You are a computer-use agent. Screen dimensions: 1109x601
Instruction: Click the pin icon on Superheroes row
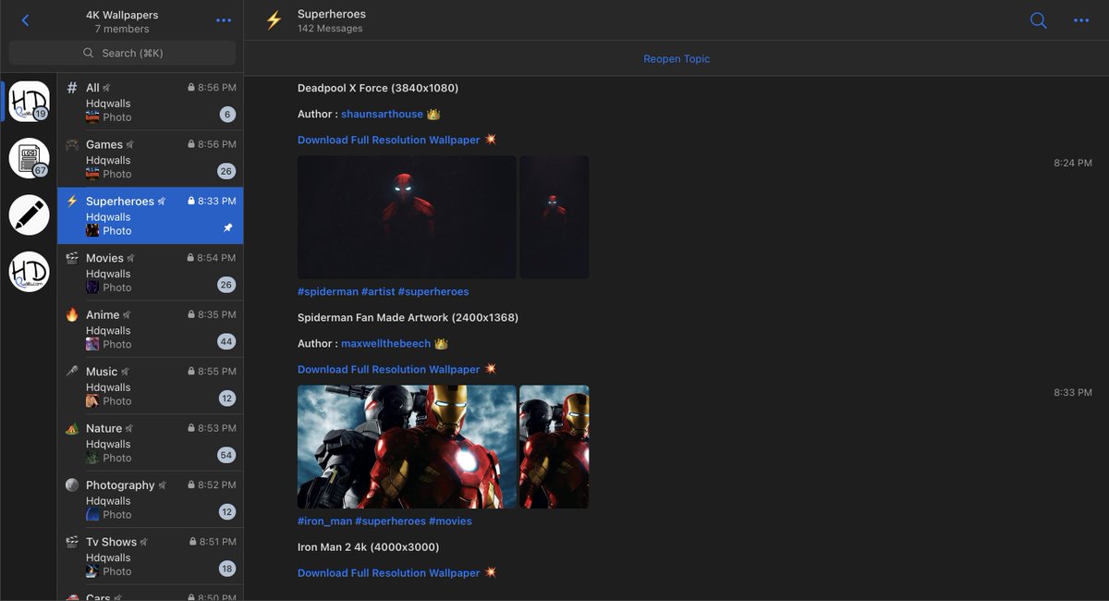point(228,228)
